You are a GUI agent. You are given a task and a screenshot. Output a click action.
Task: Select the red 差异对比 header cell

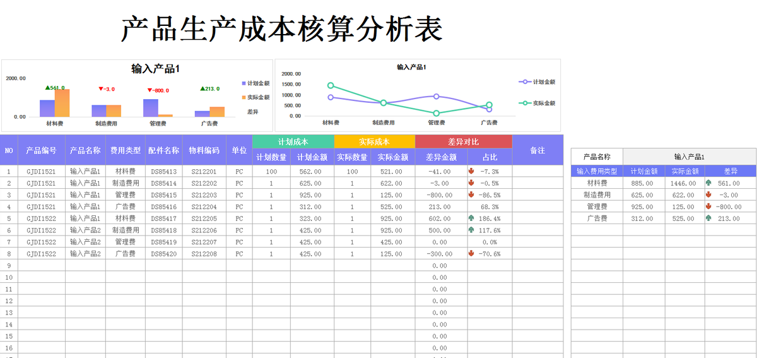[464, 141]
